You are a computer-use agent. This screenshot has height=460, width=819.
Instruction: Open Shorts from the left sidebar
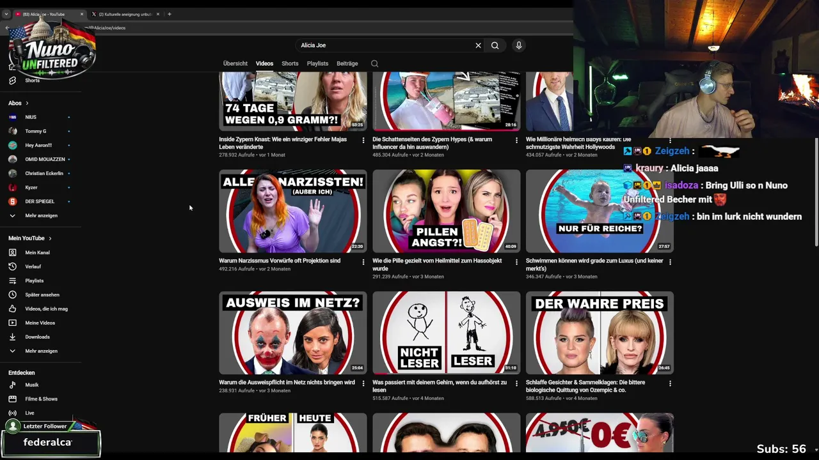[x=32, y=80]
